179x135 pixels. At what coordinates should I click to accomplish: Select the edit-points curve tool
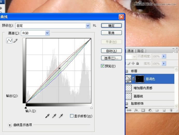coord(9,41)
